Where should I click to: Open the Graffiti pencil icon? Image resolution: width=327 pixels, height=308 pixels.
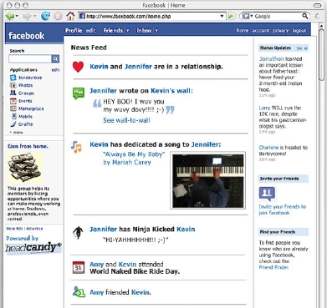click(x=13, y=124)
